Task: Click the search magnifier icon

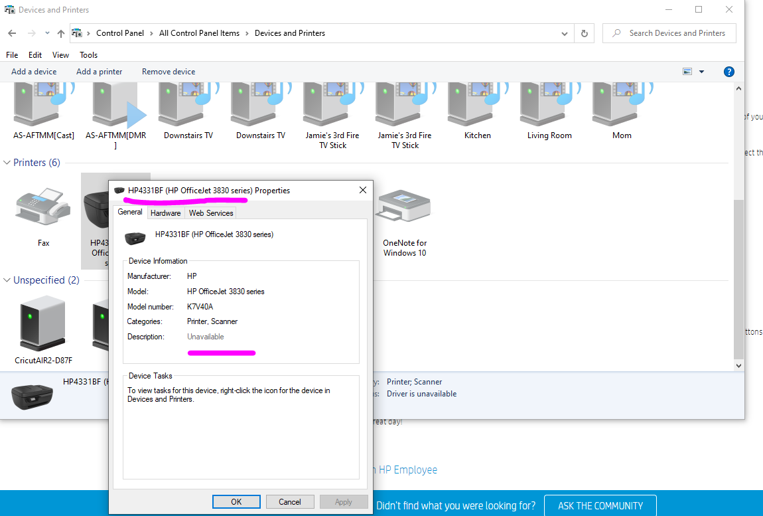Action: point(616,33)
